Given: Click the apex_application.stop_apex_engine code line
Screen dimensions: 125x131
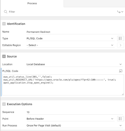Looking at the screenshot, I should point(28,83).
